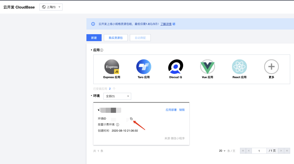
Task: Click the 来源 微信小程序 text
Action: pyautogui.click(x=175, y=138)
